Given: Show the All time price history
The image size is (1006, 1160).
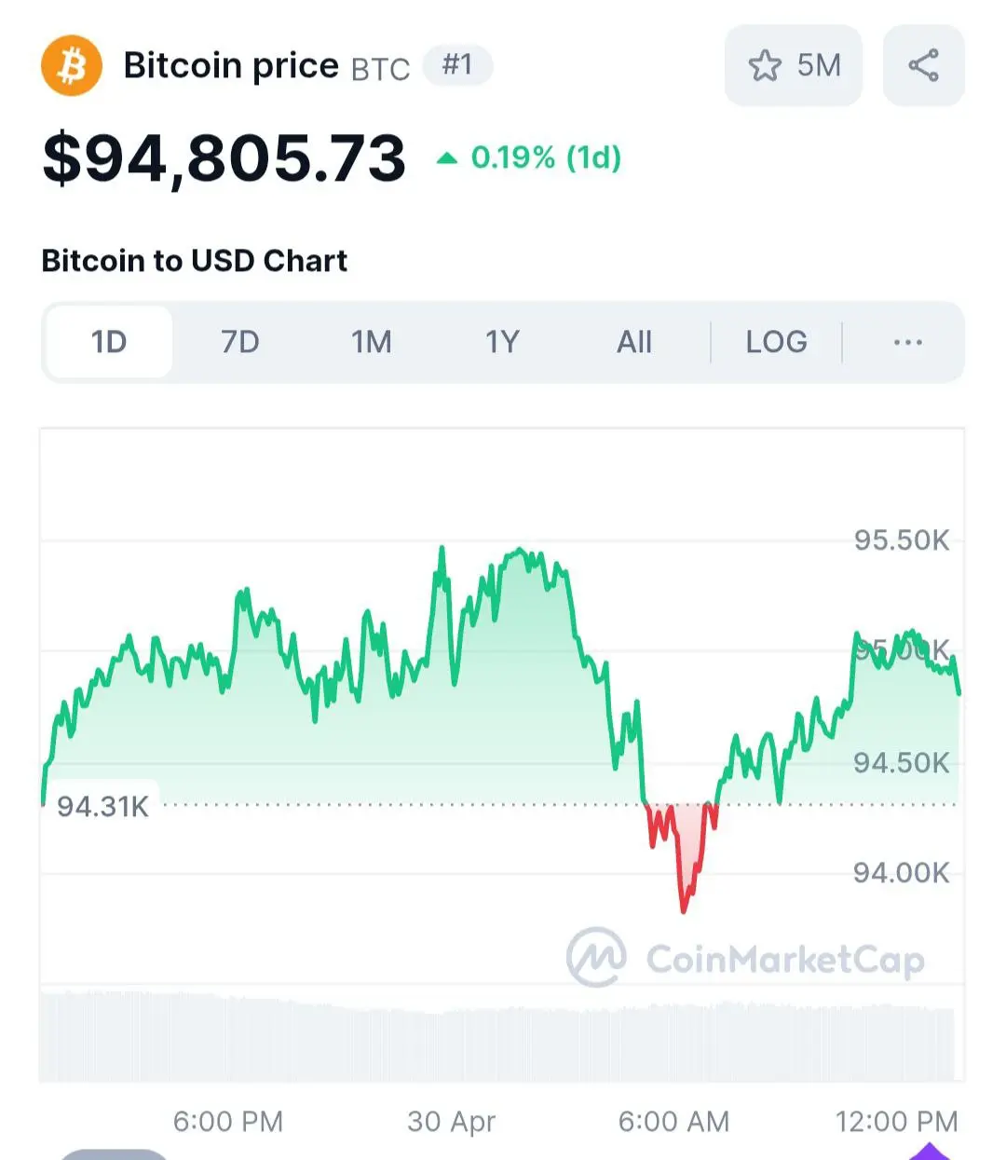Looking at the screenshot, I should point(634,342).
